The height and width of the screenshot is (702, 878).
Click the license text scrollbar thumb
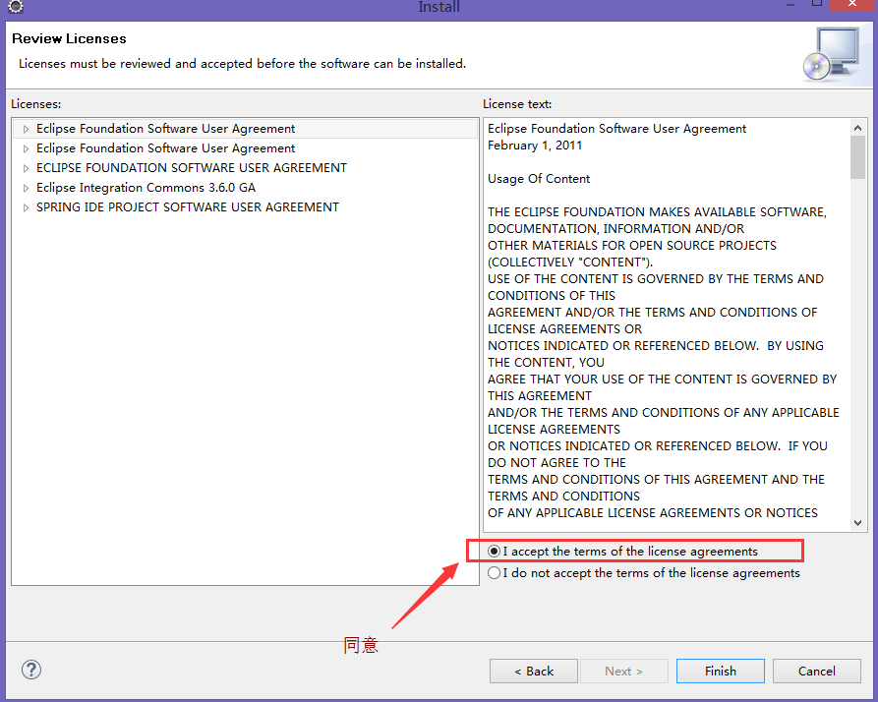857,158
